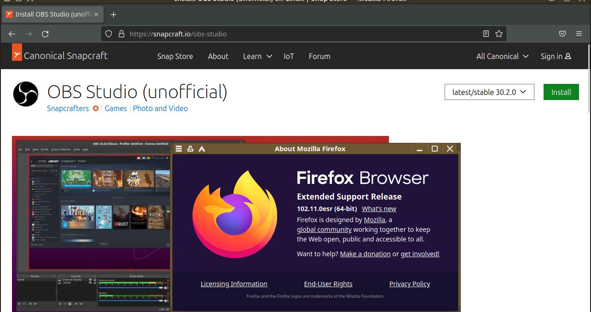Viewport: 591px width, 312px height.
Task: Click the Make a donation link
Action: (365, 254)
